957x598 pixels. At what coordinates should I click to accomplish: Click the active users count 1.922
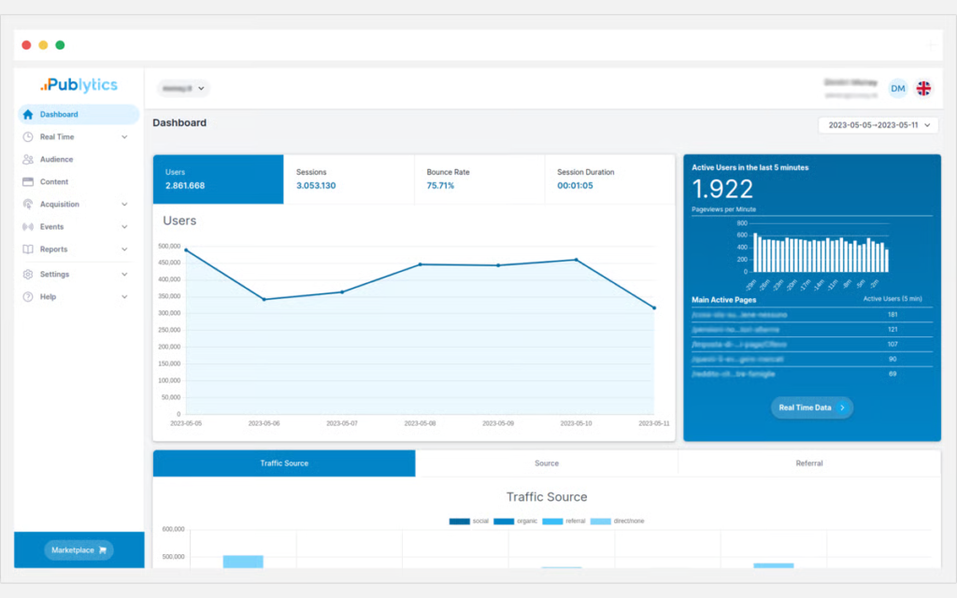click(722, 189)
